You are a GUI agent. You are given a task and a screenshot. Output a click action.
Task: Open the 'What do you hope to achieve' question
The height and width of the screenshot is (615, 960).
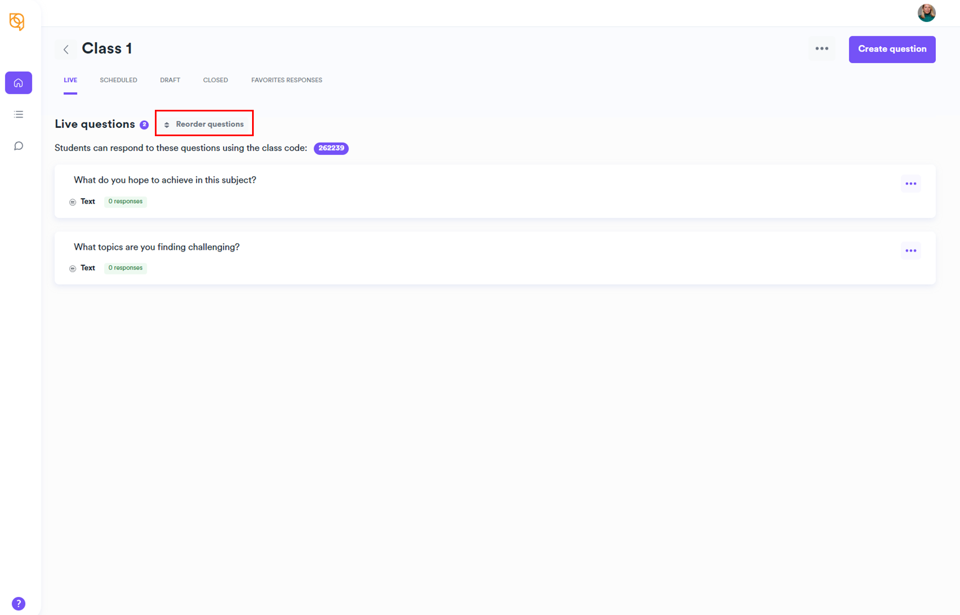[165, 180]
